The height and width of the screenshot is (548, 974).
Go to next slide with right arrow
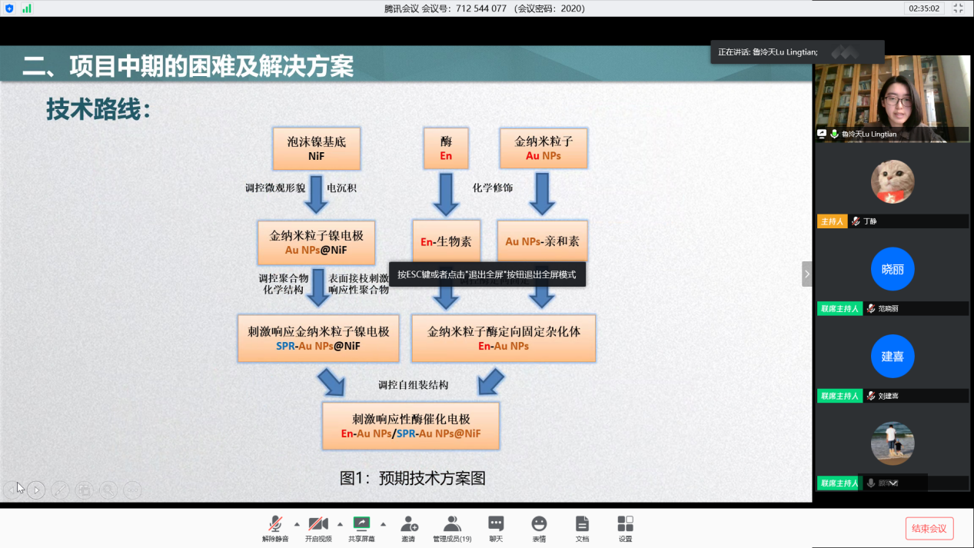tap(35, 490)
